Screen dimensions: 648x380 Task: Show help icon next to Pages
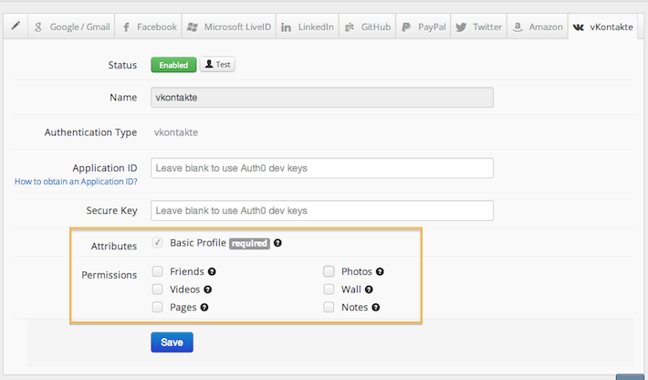(x=204, y=307)
